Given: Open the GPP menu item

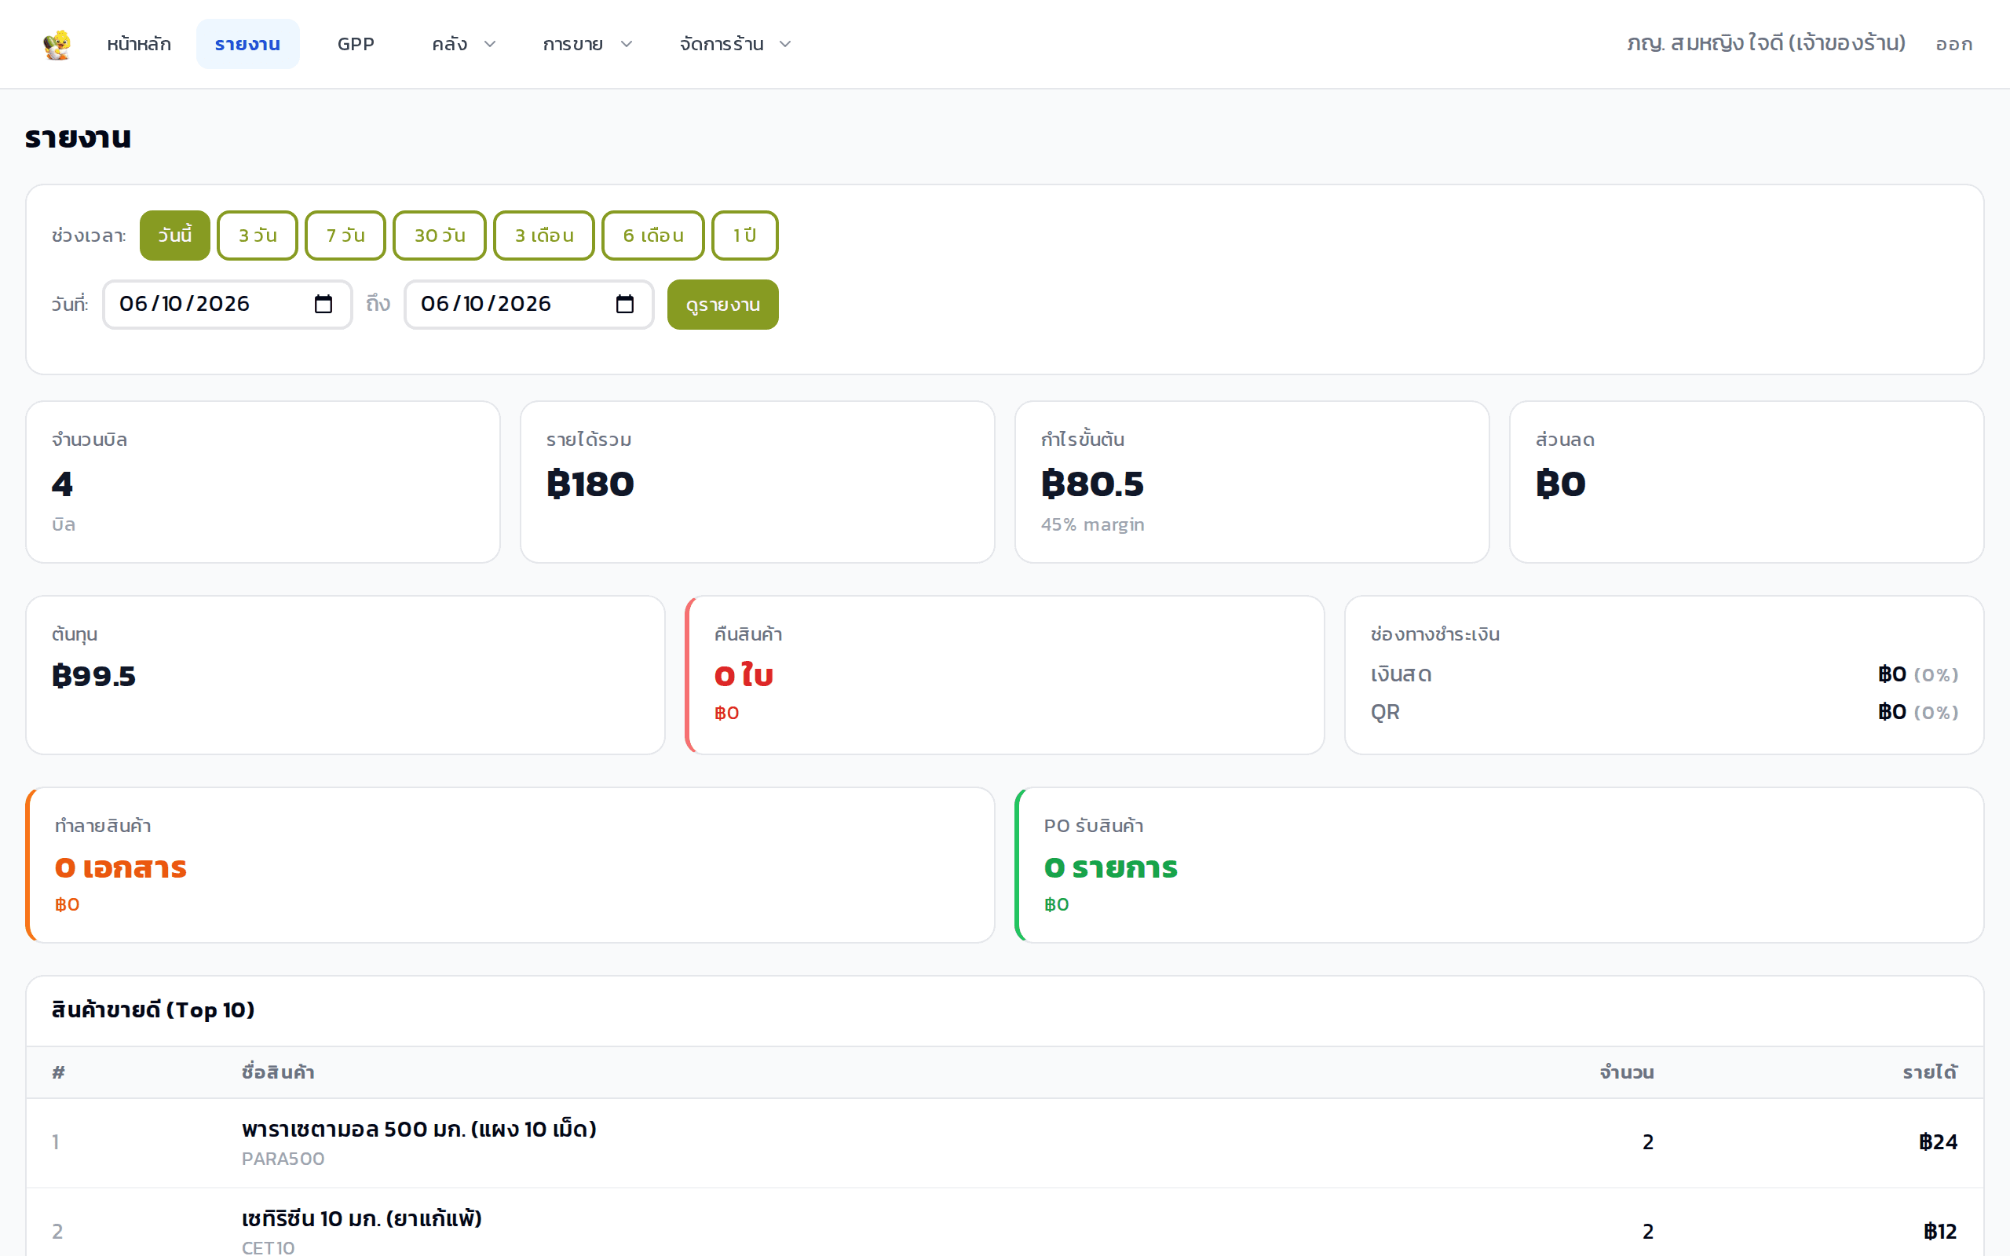Looking at the screenshot, I should (356, 44).
